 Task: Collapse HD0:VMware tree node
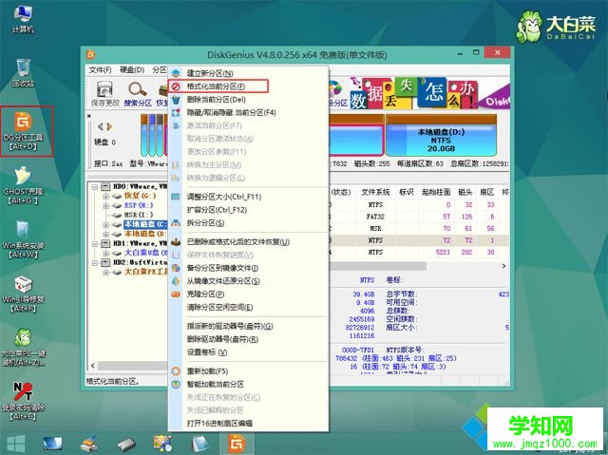point(95,187)
